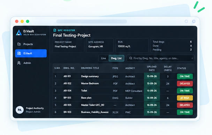Screen dimensions: 212x135
Task: Click the Design summary drawing title
Action: tap(90, 77)
